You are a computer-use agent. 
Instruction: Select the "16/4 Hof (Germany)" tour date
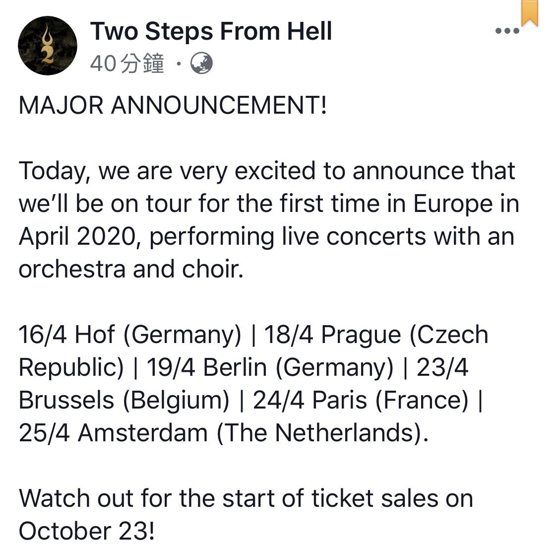(x=130, y=335)
